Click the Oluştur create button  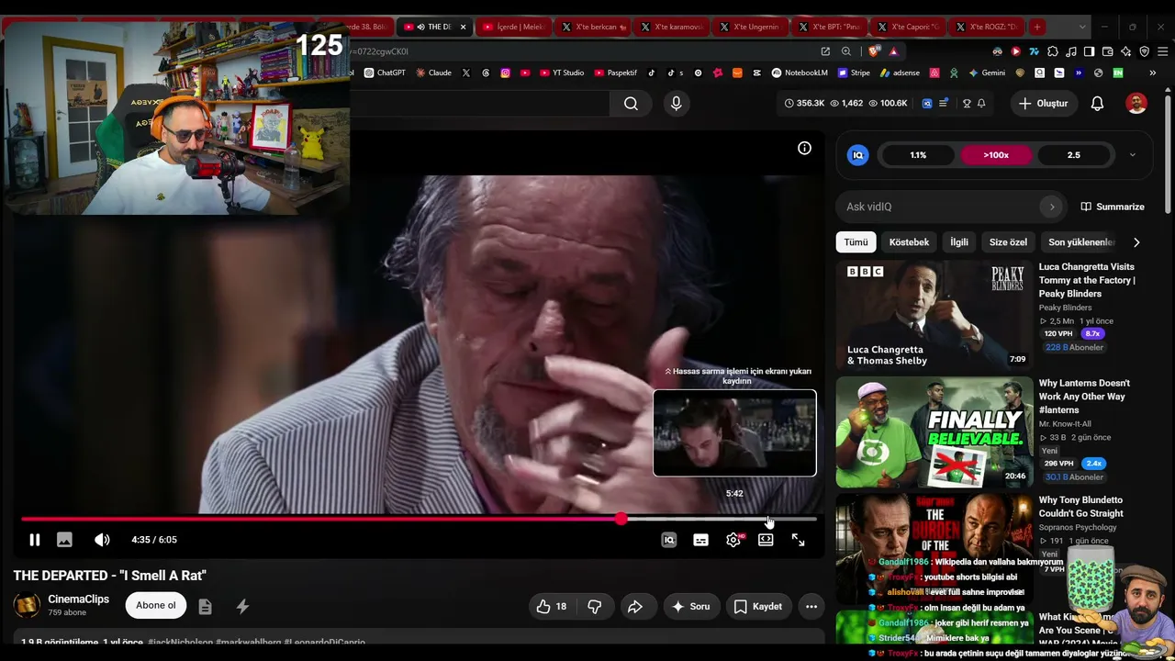coord(1043,104)
